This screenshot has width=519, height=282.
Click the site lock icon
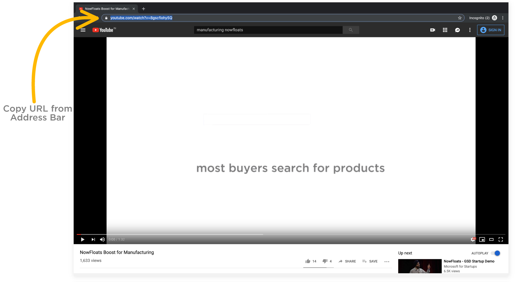point(106,18)
